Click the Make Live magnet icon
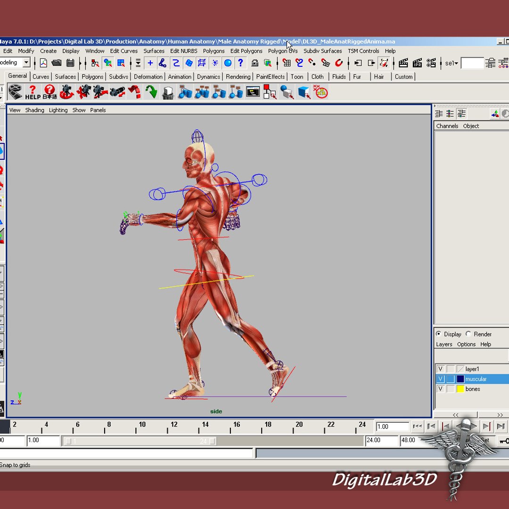The width and height of the screenshot is (509, 509). [x=338, y=63]
